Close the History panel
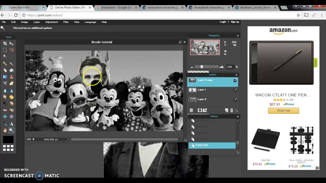The height and width of the screenshot is (183, 326). 238,116
